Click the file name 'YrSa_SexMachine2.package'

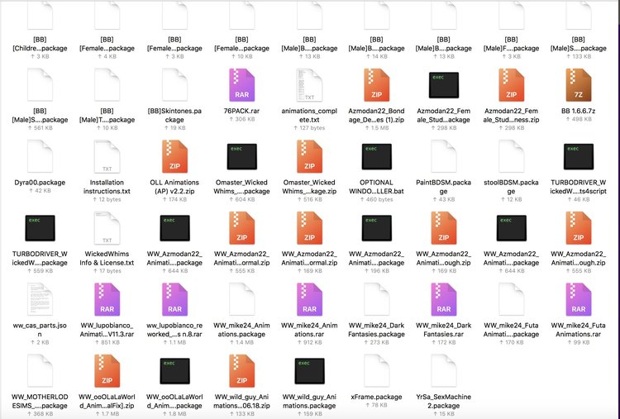pyautogui.click(x=444, y=402)
